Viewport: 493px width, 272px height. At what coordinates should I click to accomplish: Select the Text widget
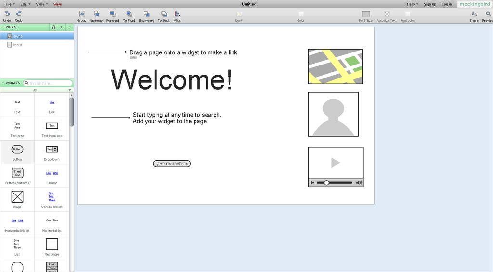(x=17, y=105)
